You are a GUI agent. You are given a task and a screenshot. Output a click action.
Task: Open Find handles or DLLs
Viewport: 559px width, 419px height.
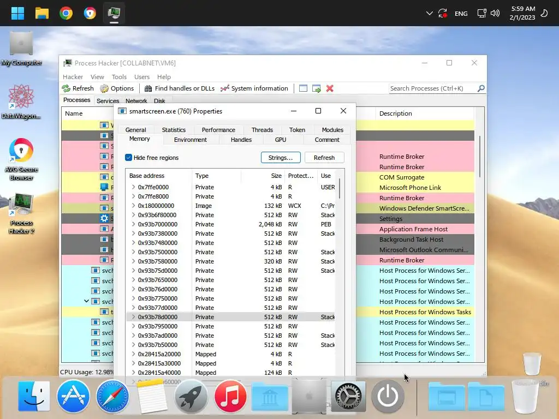(x=179, y=88)
